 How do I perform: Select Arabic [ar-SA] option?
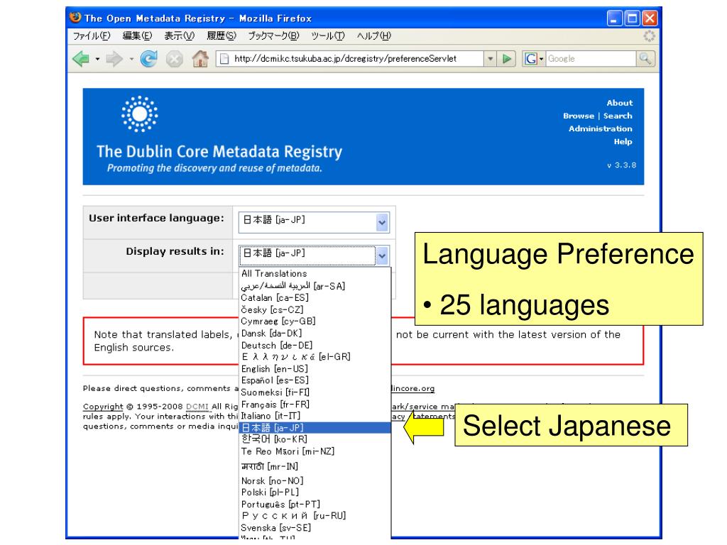(315, 285)
